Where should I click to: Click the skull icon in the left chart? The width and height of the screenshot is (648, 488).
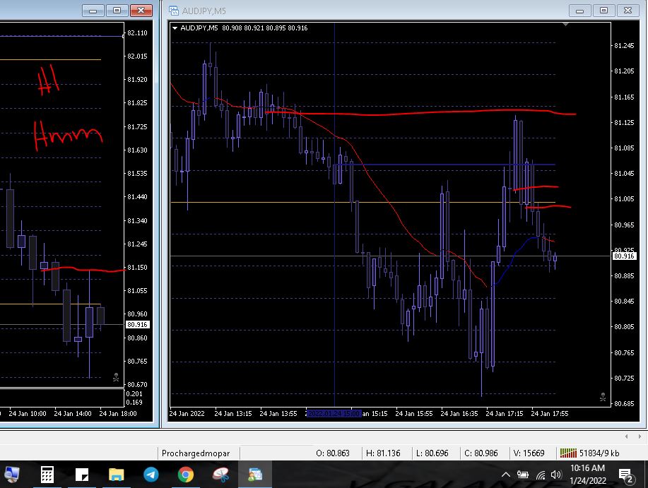(116, 377)
